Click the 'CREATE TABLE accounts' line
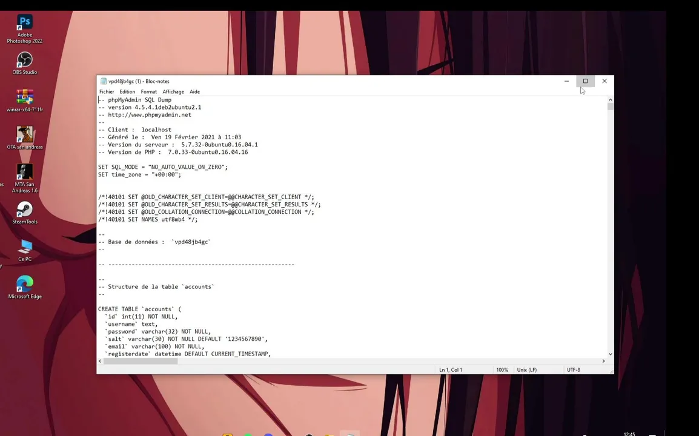The height and width of the screenshot is (436, 699). pos(139,309)
